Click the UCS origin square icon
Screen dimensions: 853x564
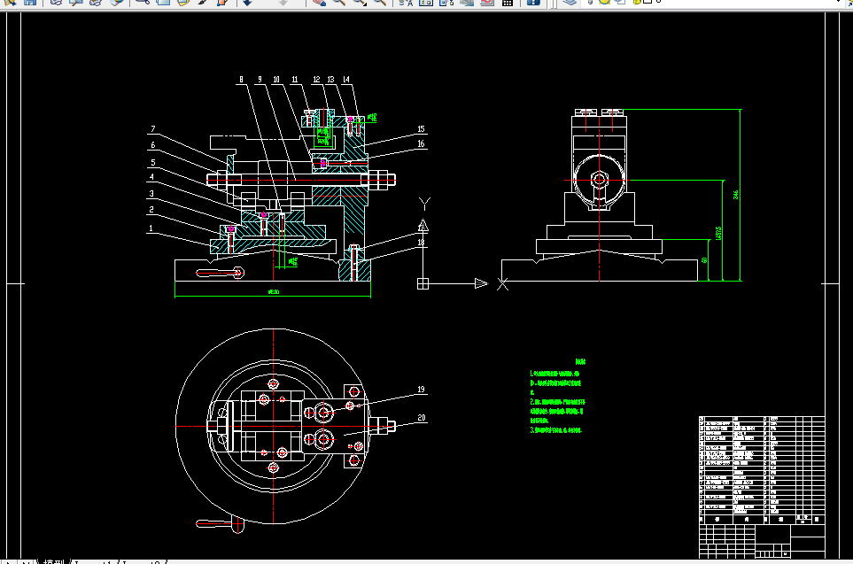point(423,283)
